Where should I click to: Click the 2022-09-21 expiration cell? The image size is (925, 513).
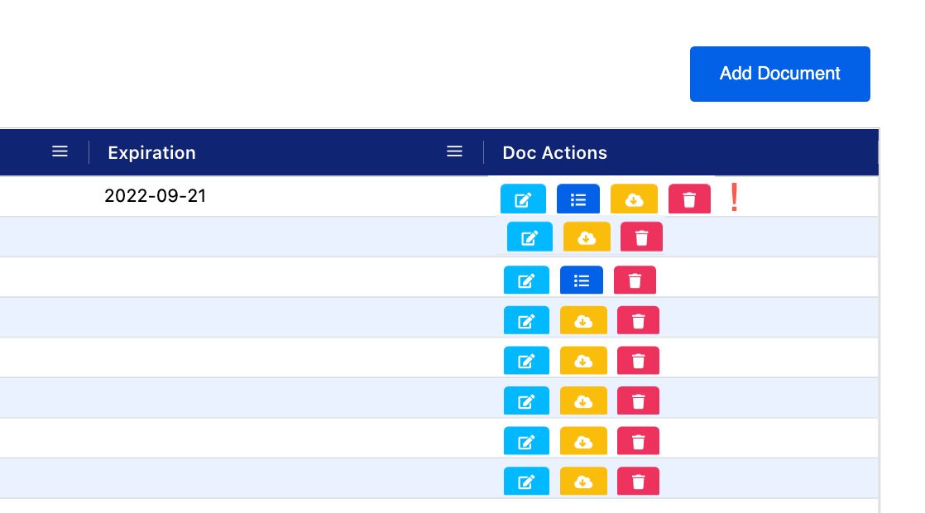click(155, 196)
